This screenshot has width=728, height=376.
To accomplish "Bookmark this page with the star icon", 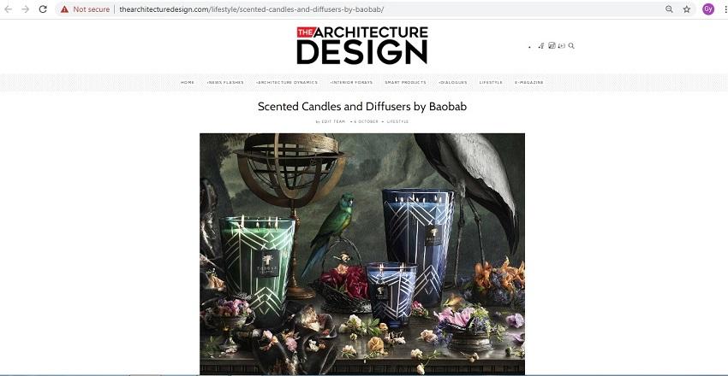I will pyautogui.click(x=687, y=9).
